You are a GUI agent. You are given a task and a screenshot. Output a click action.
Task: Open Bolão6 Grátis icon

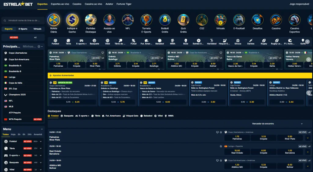165,20
